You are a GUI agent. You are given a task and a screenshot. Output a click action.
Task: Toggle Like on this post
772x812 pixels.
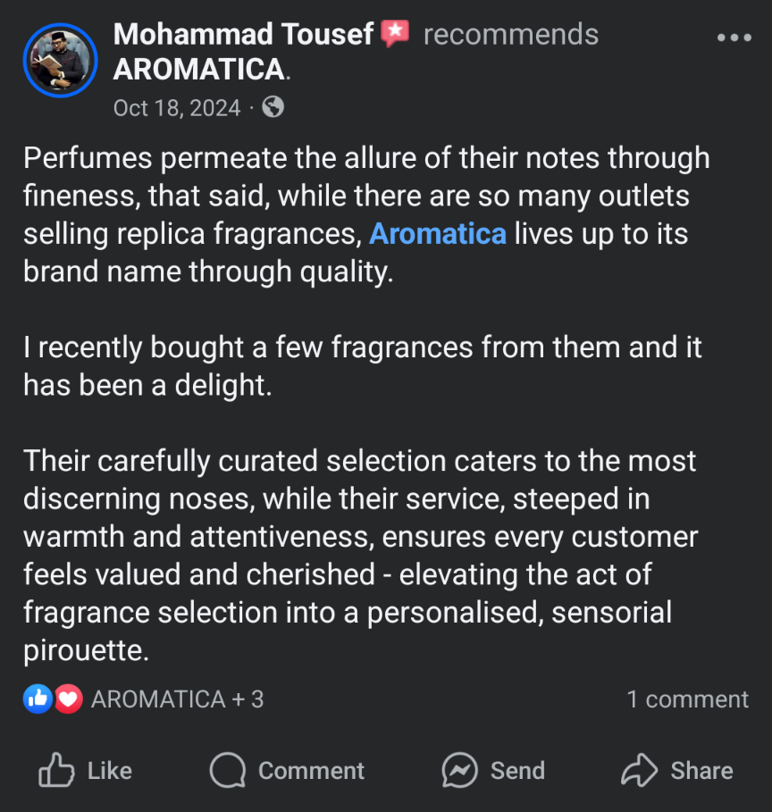tap(86, 770)
